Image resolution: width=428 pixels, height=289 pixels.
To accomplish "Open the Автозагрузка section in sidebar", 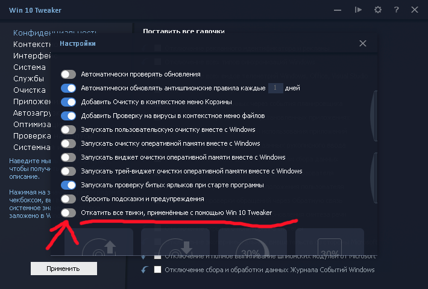I will 32,113.
